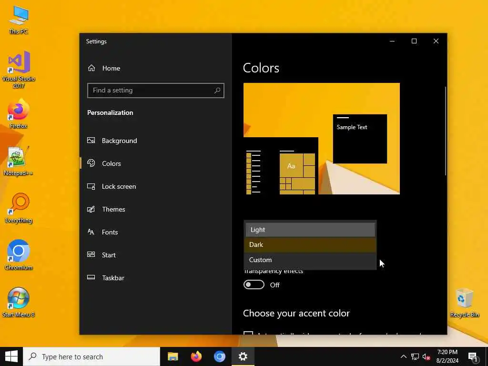Show hidden system tray icons
488x366 pixels.
point(403,356)
